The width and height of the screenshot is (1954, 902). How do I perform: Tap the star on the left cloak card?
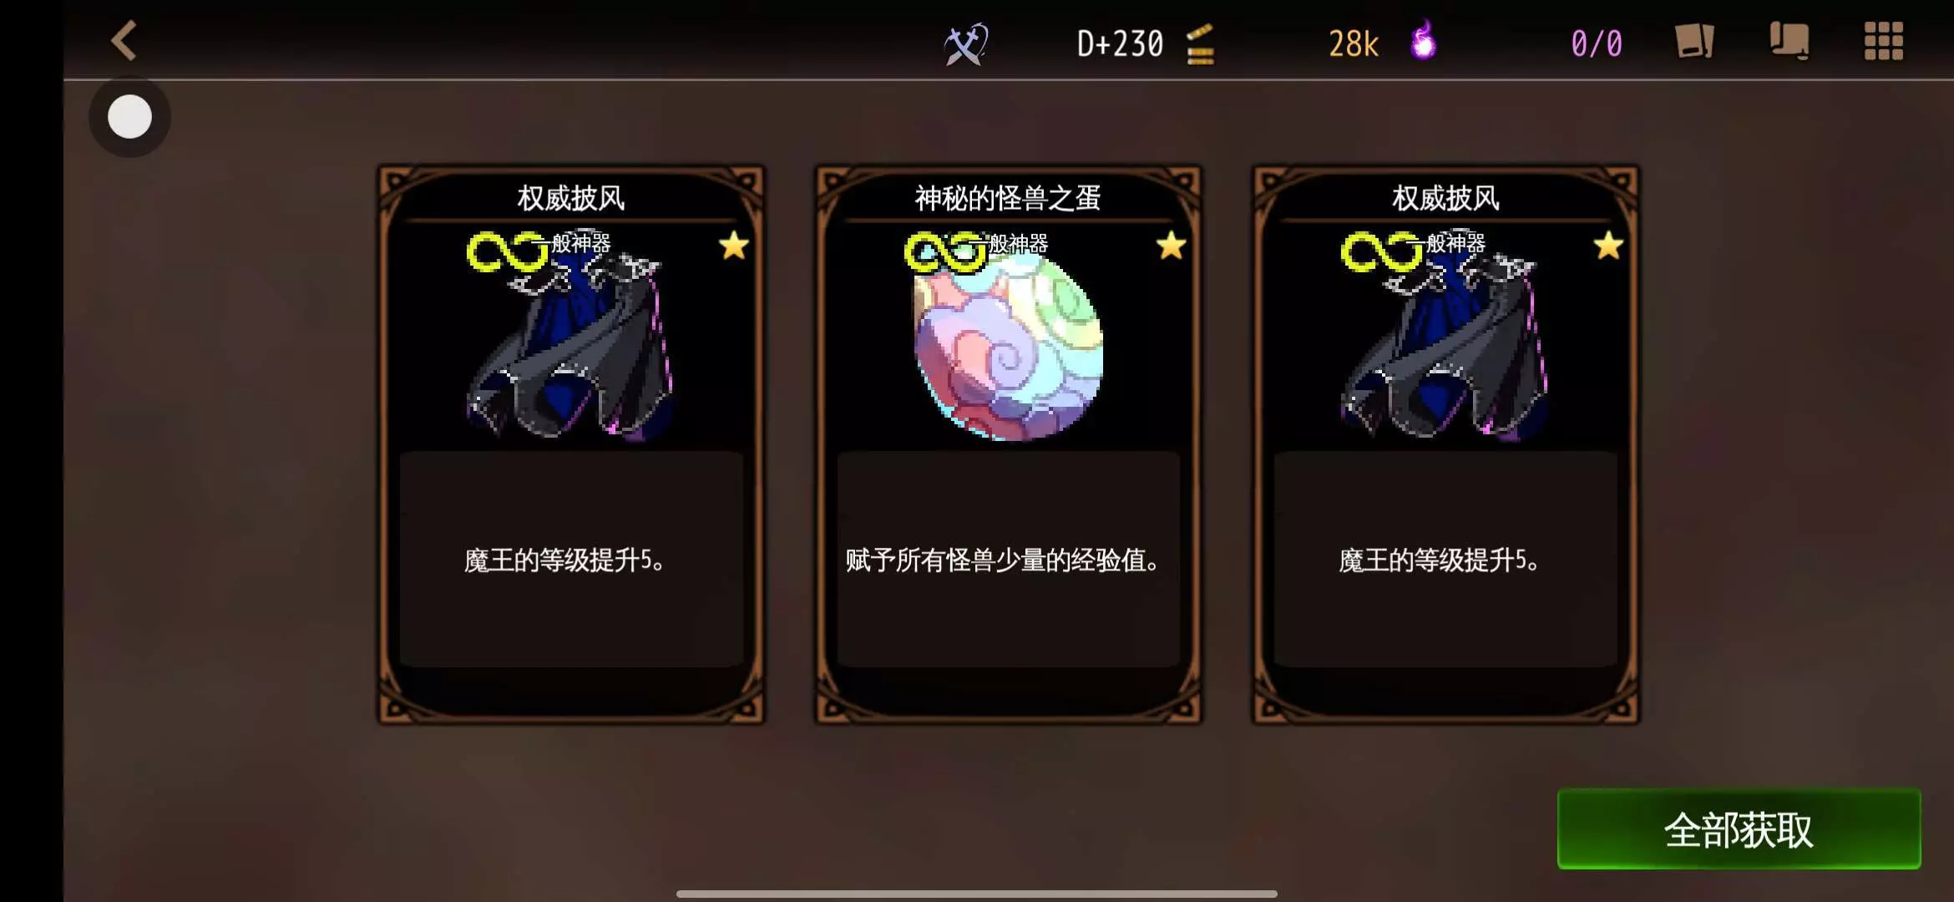pos(734,246)
